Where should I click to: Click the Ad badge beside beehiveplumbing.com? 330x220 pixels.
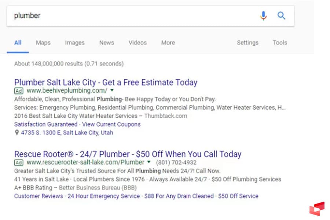pyautogui.click(x=19, y=91)
